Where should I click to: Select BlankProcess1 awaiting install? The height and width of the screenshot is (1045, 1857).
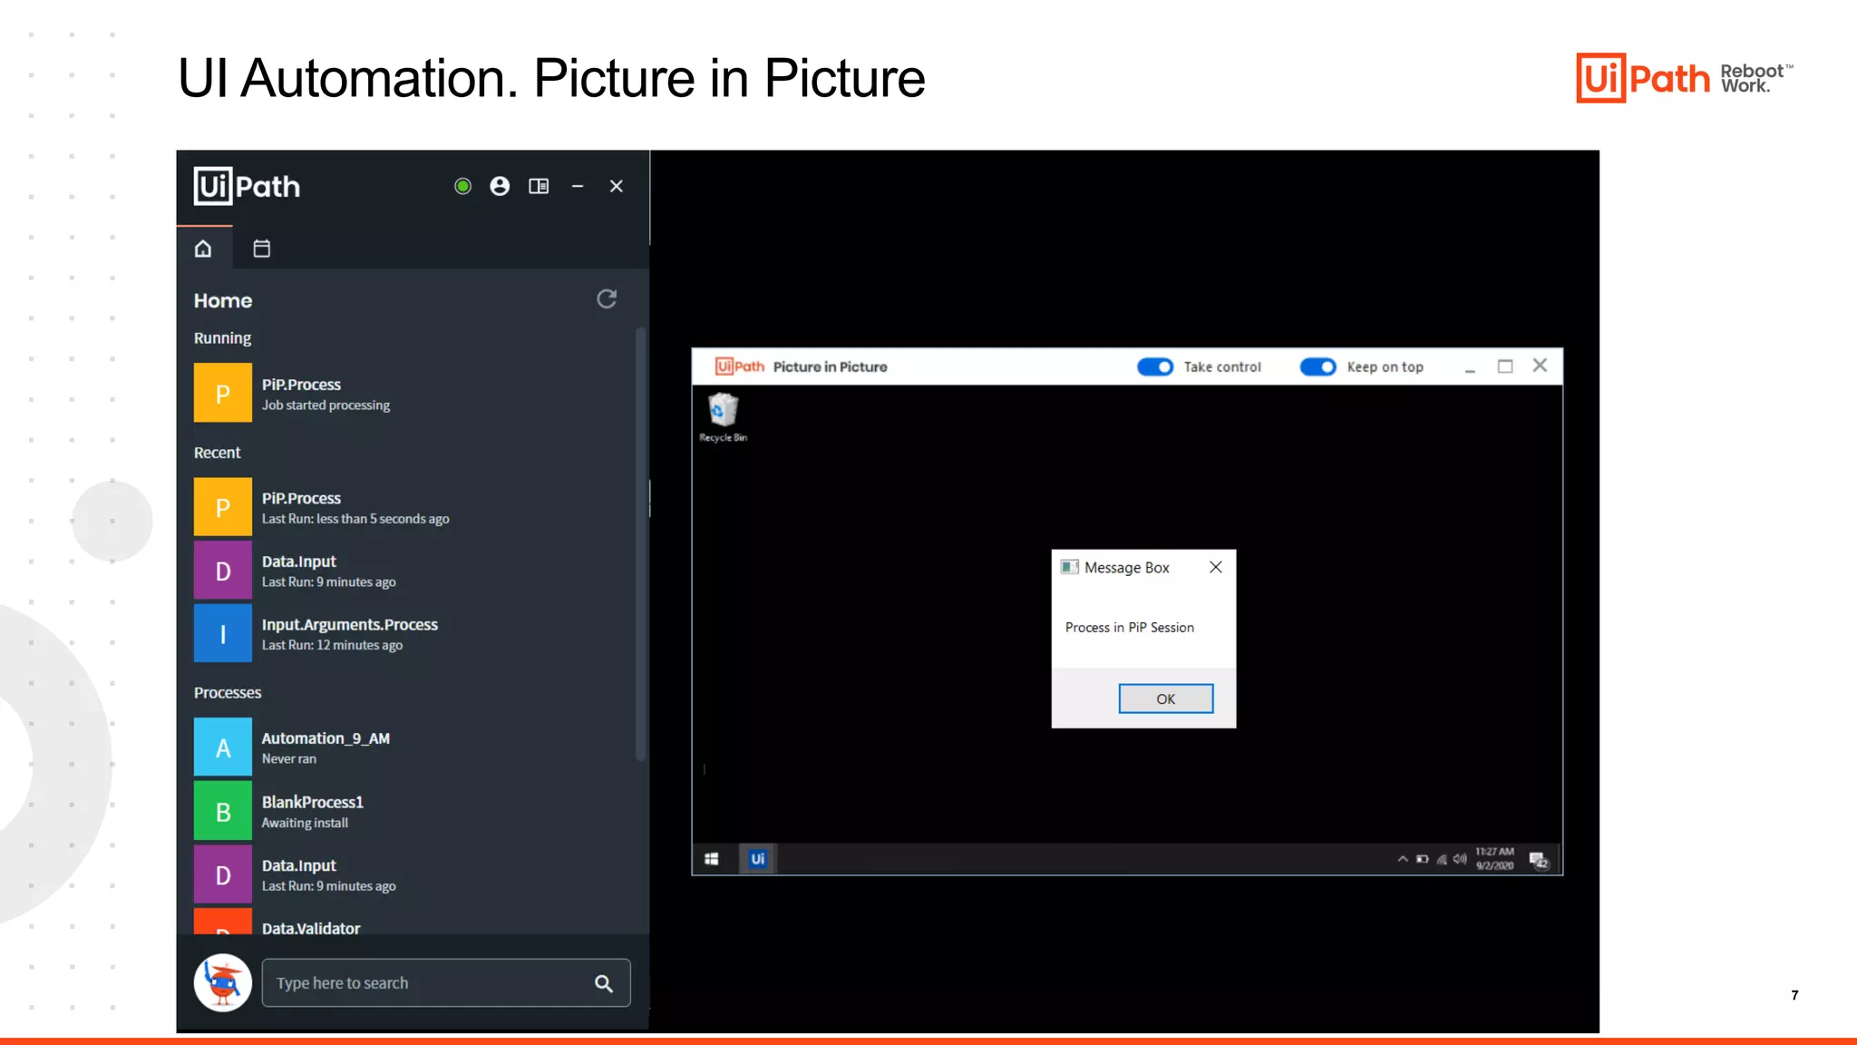(x=413, y=812)
